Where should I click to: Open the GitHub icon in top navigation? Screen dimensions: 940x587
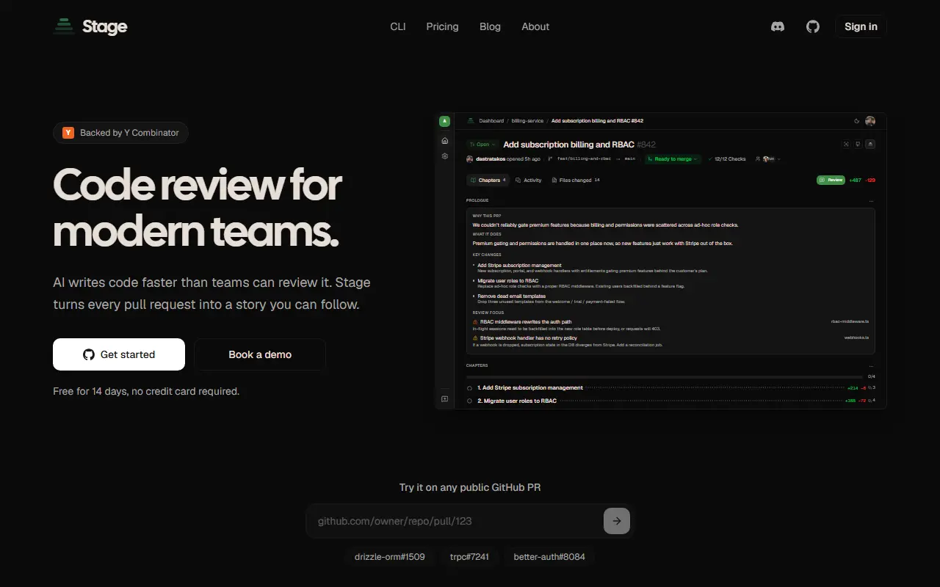[x=813, y=26]
